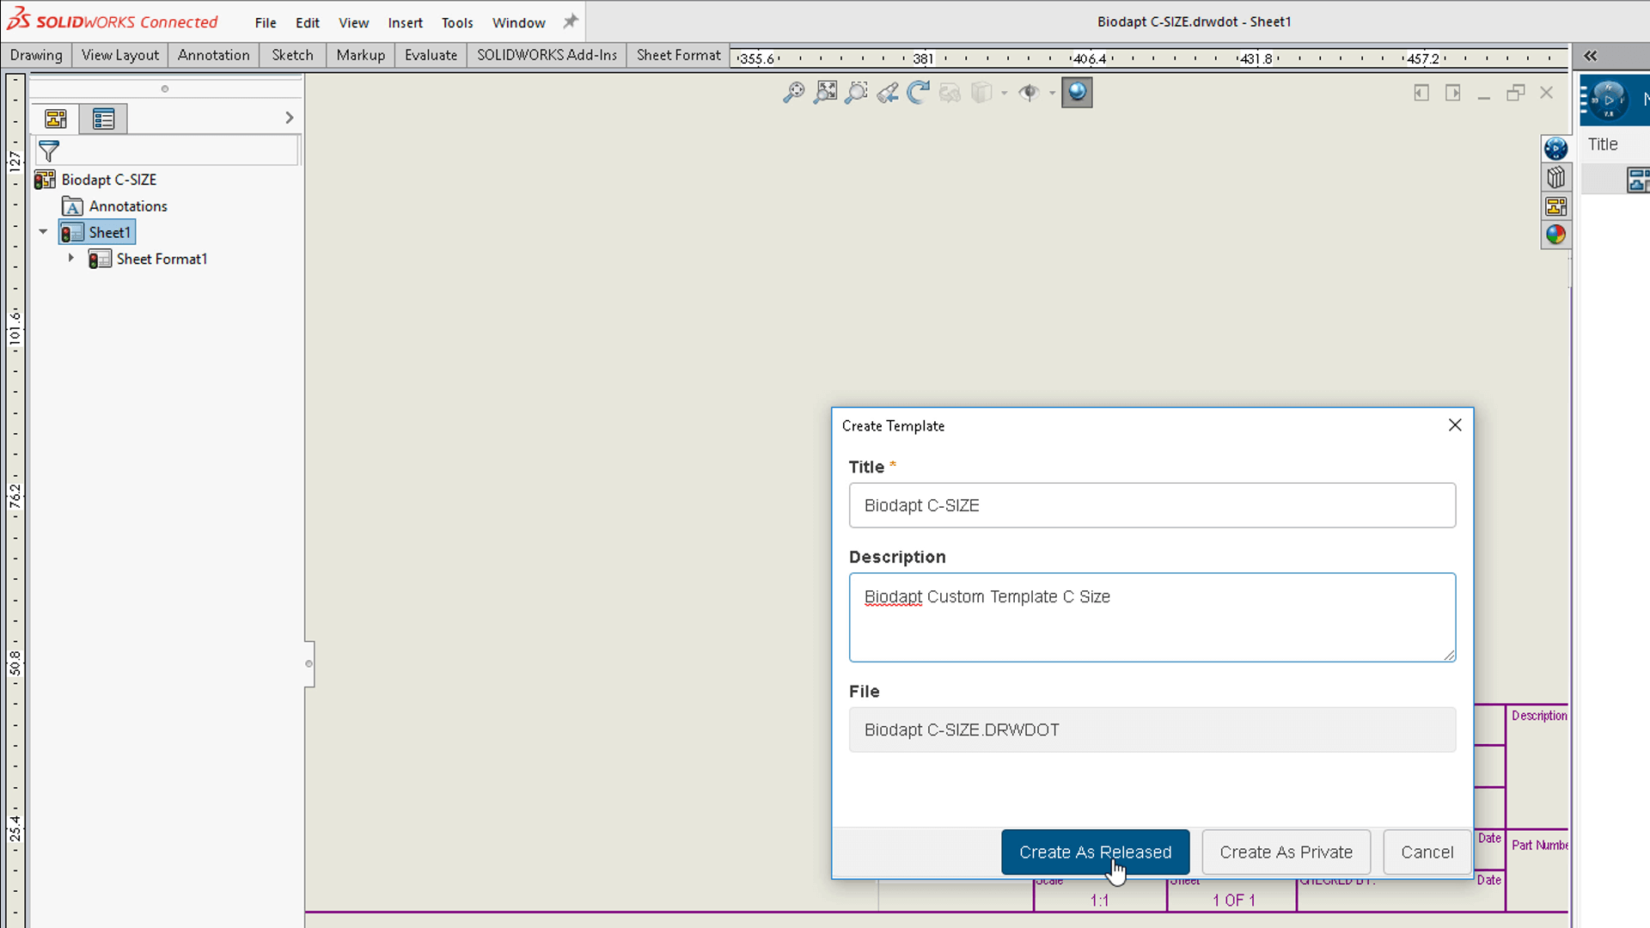The height and width of the screenshot is (928, 1650).
Task: Collapse the task pane with double chevron
Action: (1591, 56)
